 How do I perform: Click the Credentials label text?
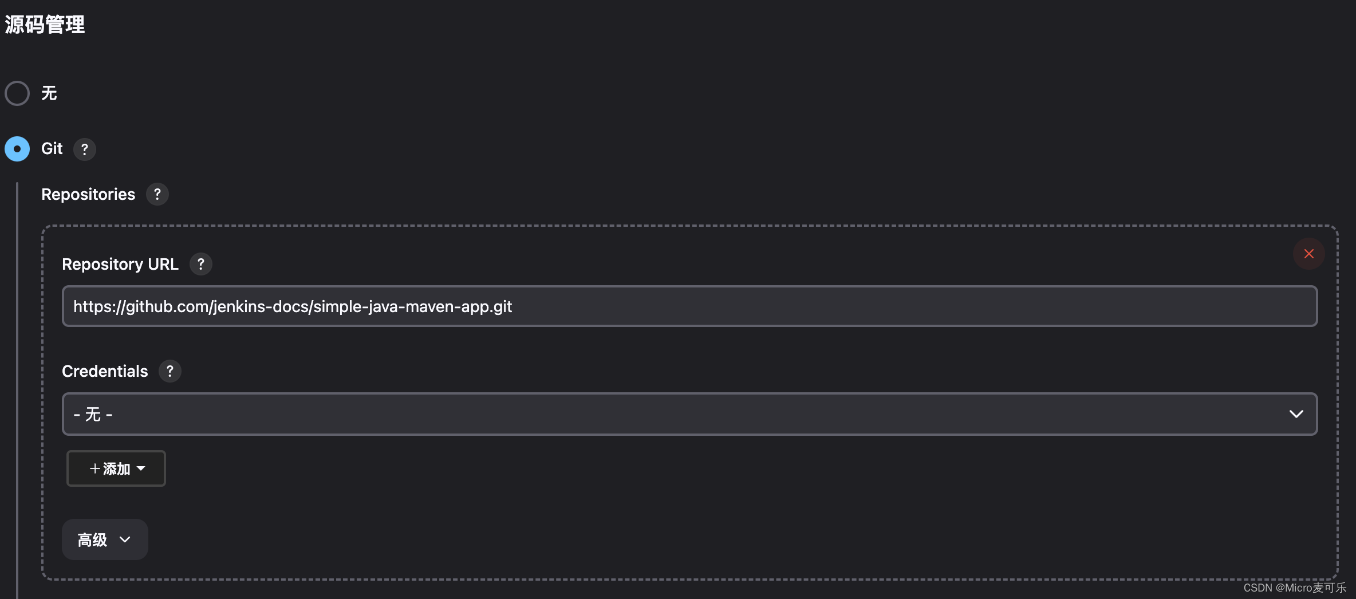105,371
